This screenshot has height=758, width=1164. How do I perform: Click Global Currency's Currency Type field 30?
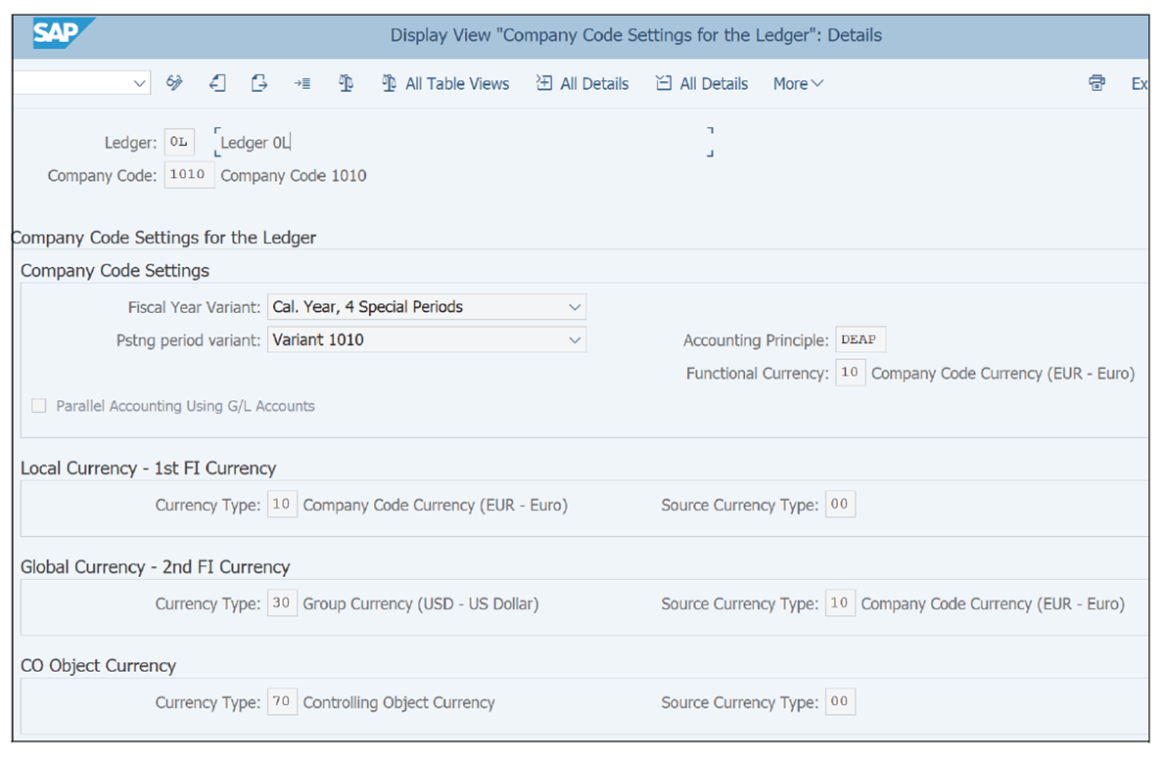point(281,603)
